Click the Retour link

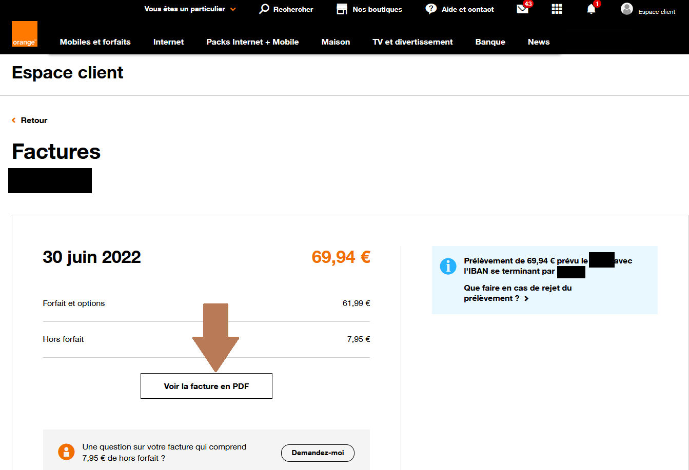(34, 120)
